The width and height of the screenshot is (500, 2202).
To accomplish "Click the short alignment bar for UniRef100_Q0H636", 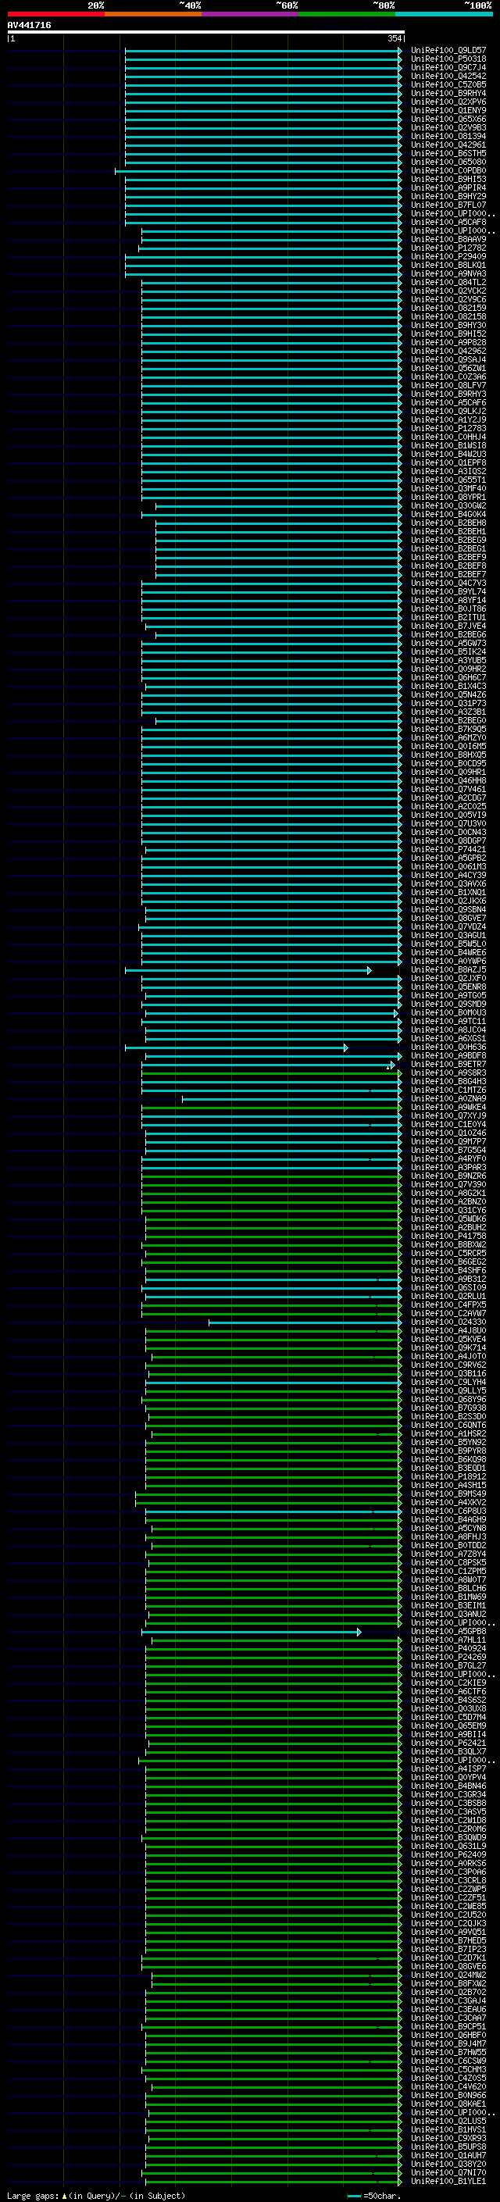I will click(x=236, y=1047).
